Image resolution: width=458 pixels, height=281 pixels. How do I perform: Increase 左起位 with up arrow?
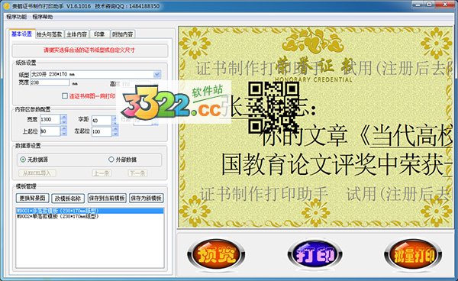[x=115, y=129]
